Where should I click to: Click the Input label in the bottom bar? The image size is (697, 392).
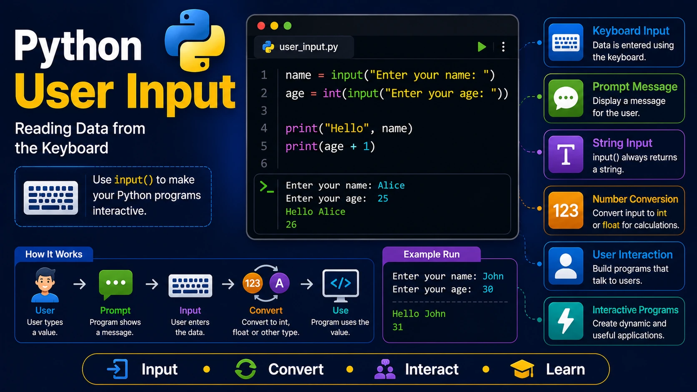(160, 370)
